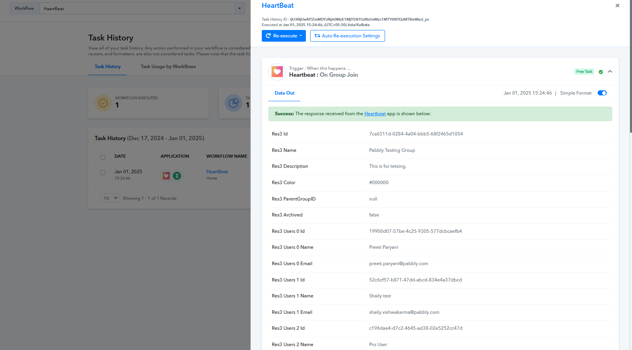Image resolution: width=632 pixels, height=350 pixels.
Task: Open the HeartBeat workflow link in table
Action: pos(217,172)
